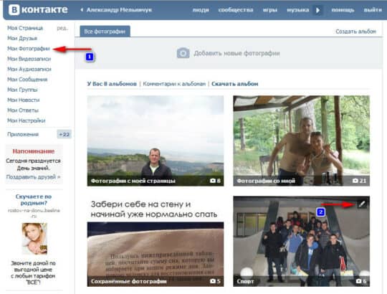387x294 pixels.
Task: Click the Создать альбом link
Action: tap(355, 32)
